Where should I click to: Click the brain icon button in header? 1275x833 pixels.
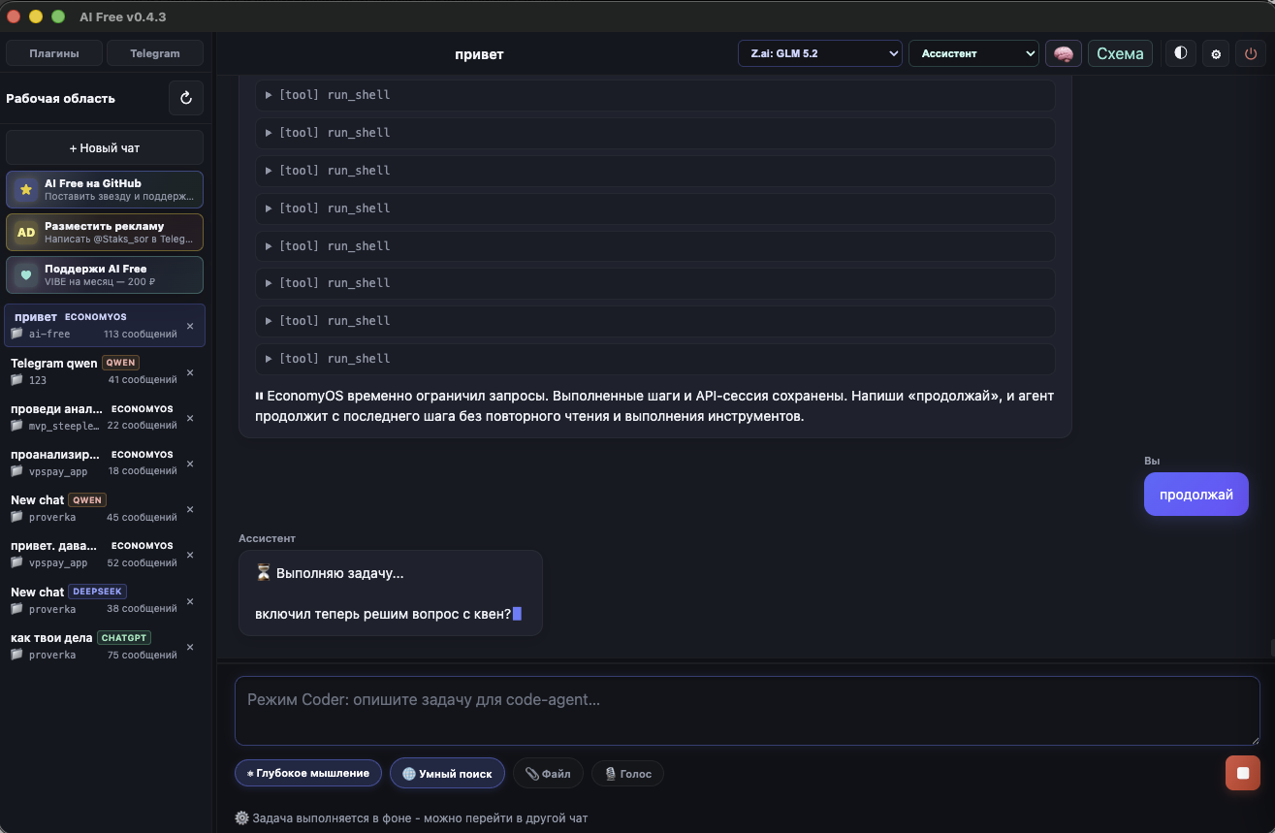tap(1063, 53)
